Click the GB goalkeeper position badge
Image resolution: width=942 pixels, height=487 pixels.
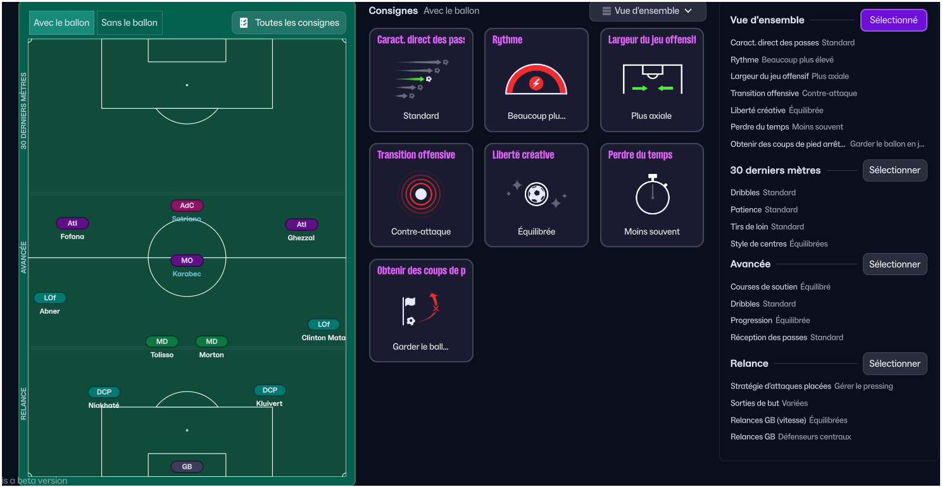(x=187, y=467)
